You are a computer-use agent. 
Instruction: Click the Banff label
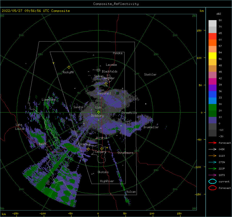(43, 144)
